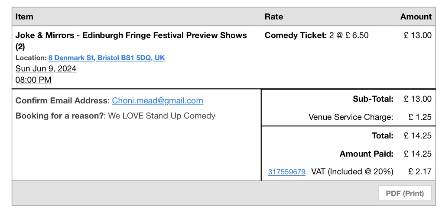Open the 8 Denmark St location link
This screenshot has width=442, height=212.
107,58
